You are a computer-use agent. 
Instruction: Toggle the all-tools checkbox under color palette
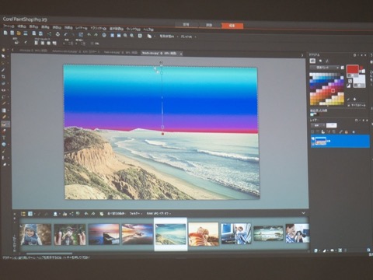click(x=349, y=105)
